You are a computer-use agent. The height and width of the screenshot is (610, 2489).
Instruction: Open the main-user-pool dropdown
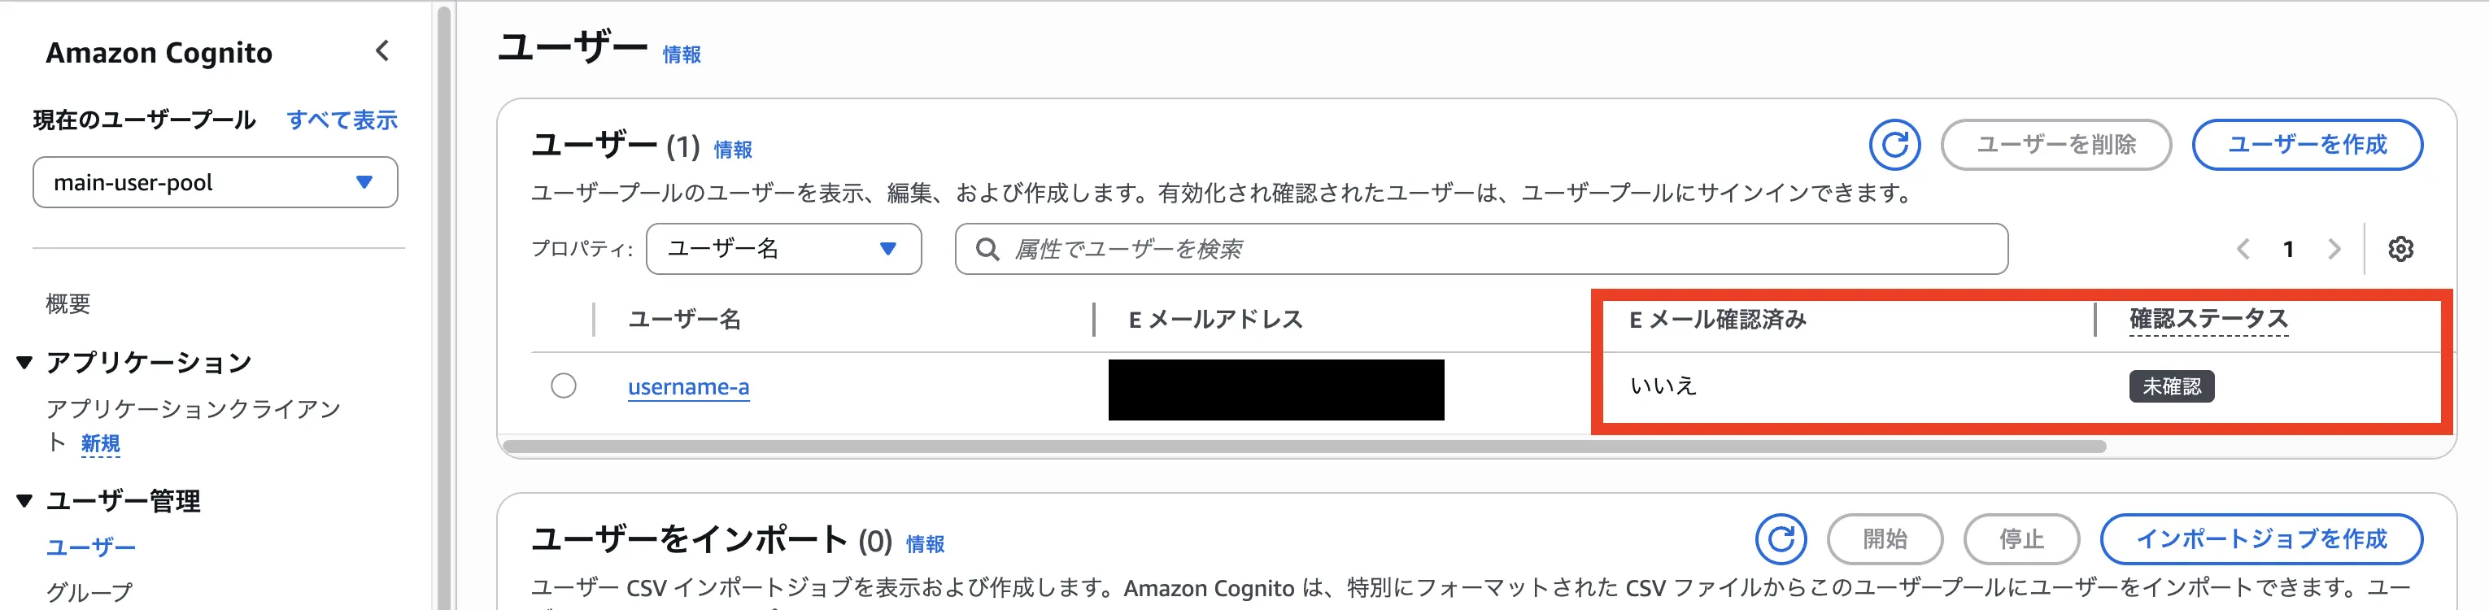click(x=216, y=183)
